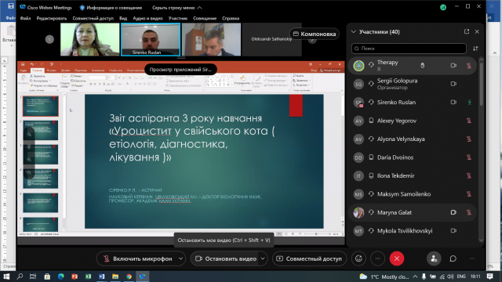This screenshot has height=282, width=502.
Task: Click the participants panel icon
Action: tap(434, 258)
